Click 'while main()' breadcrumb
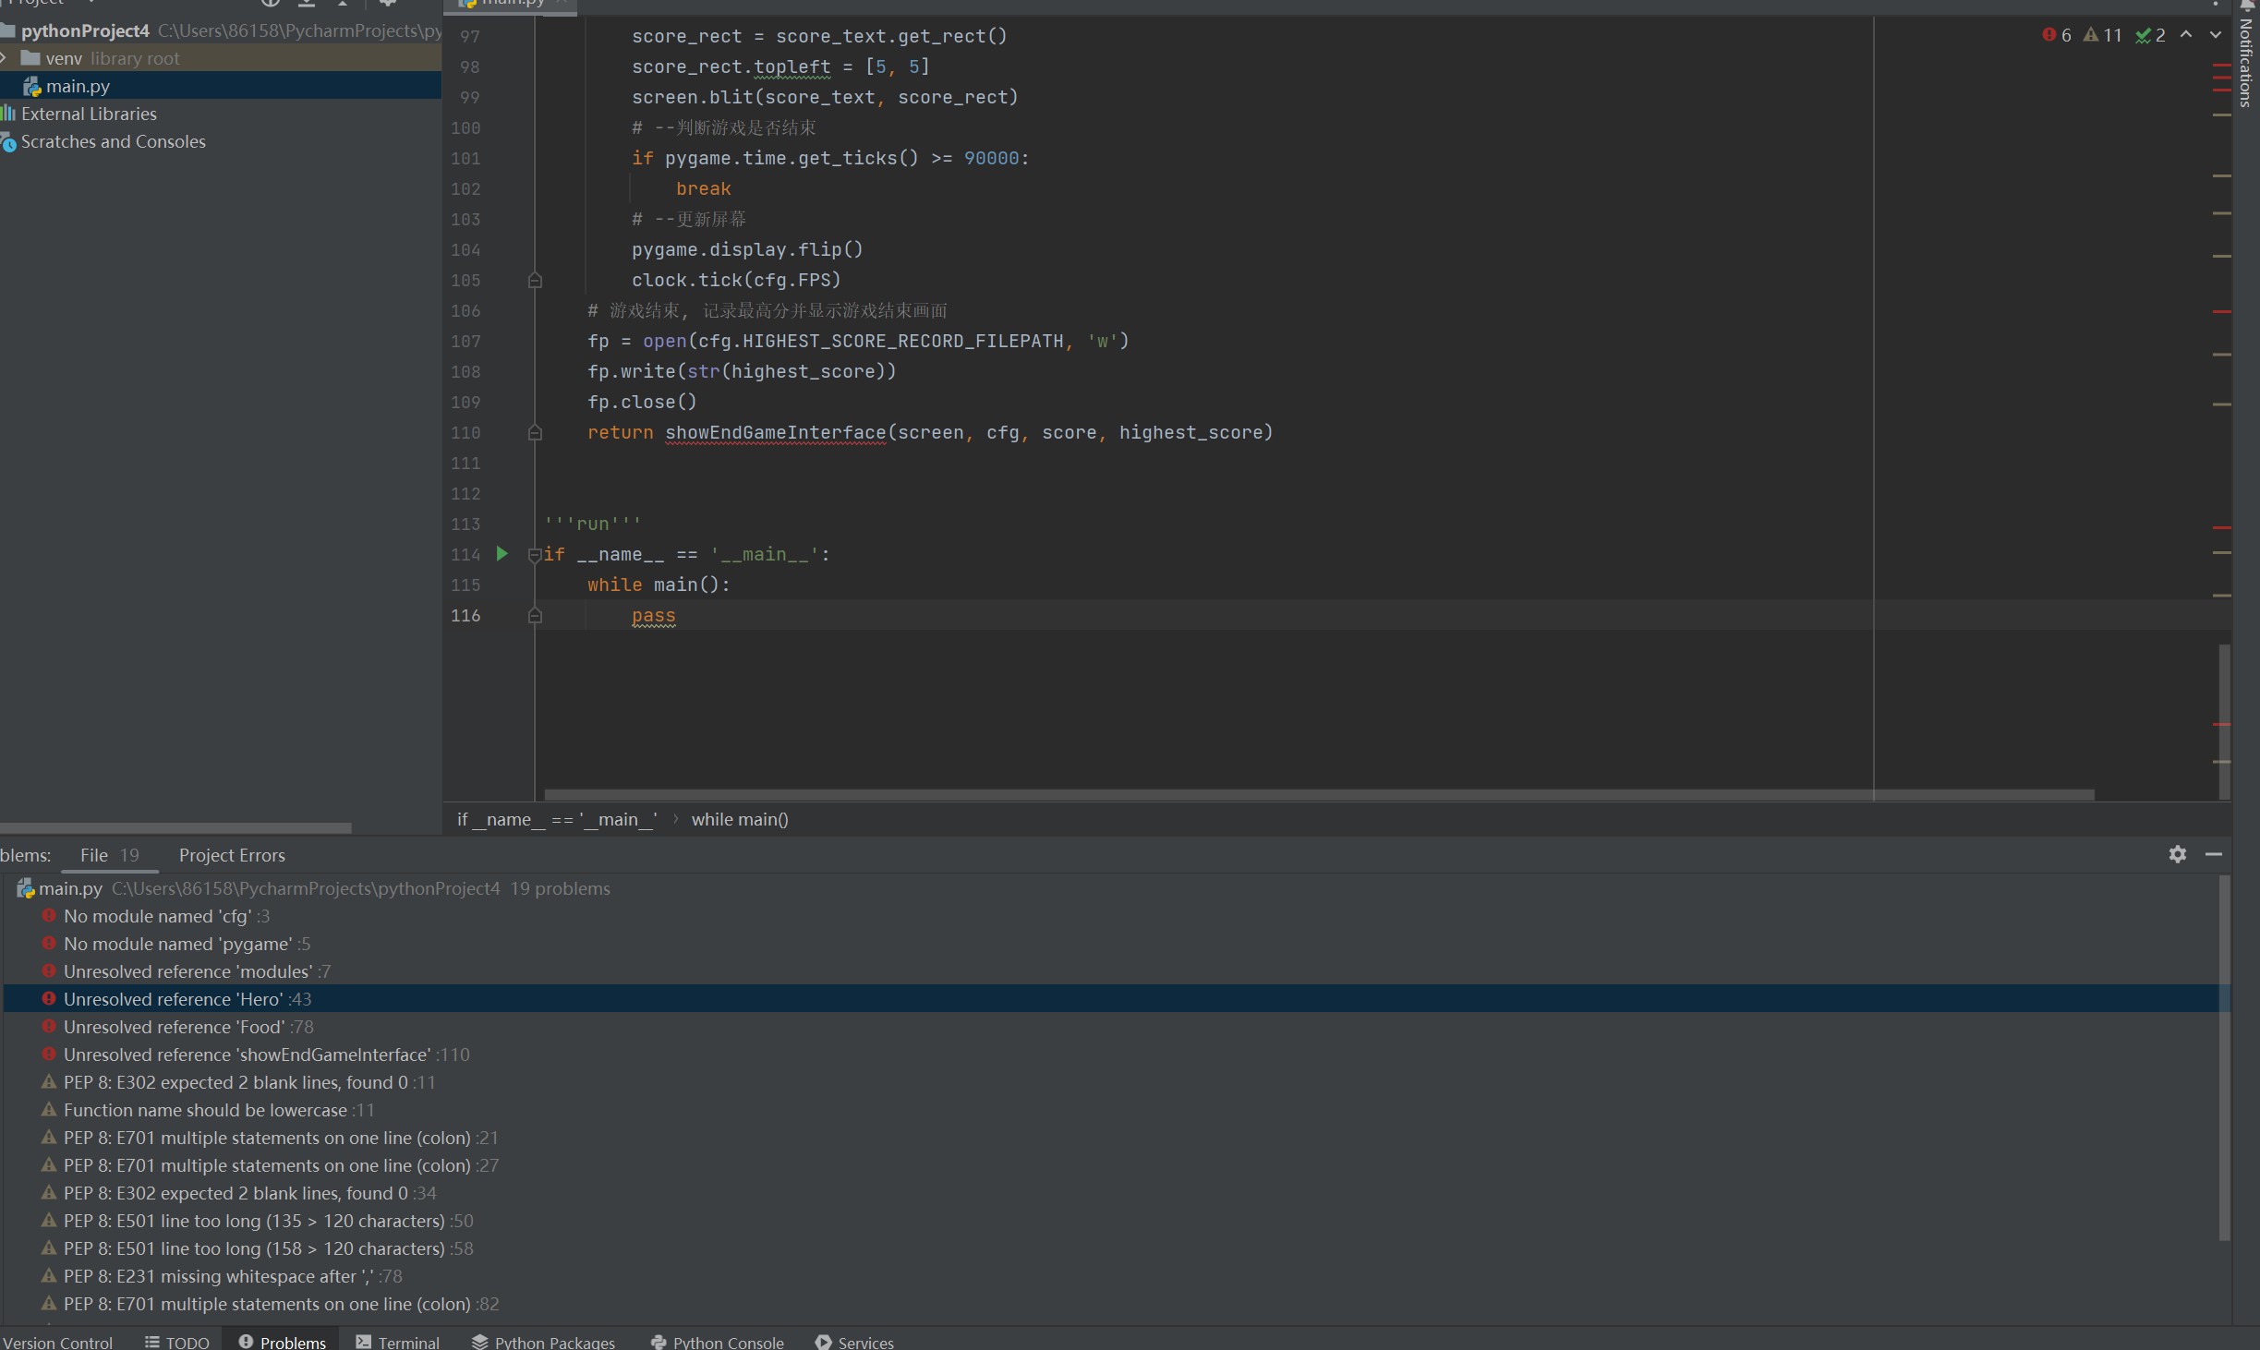 [x=740, y=819]
